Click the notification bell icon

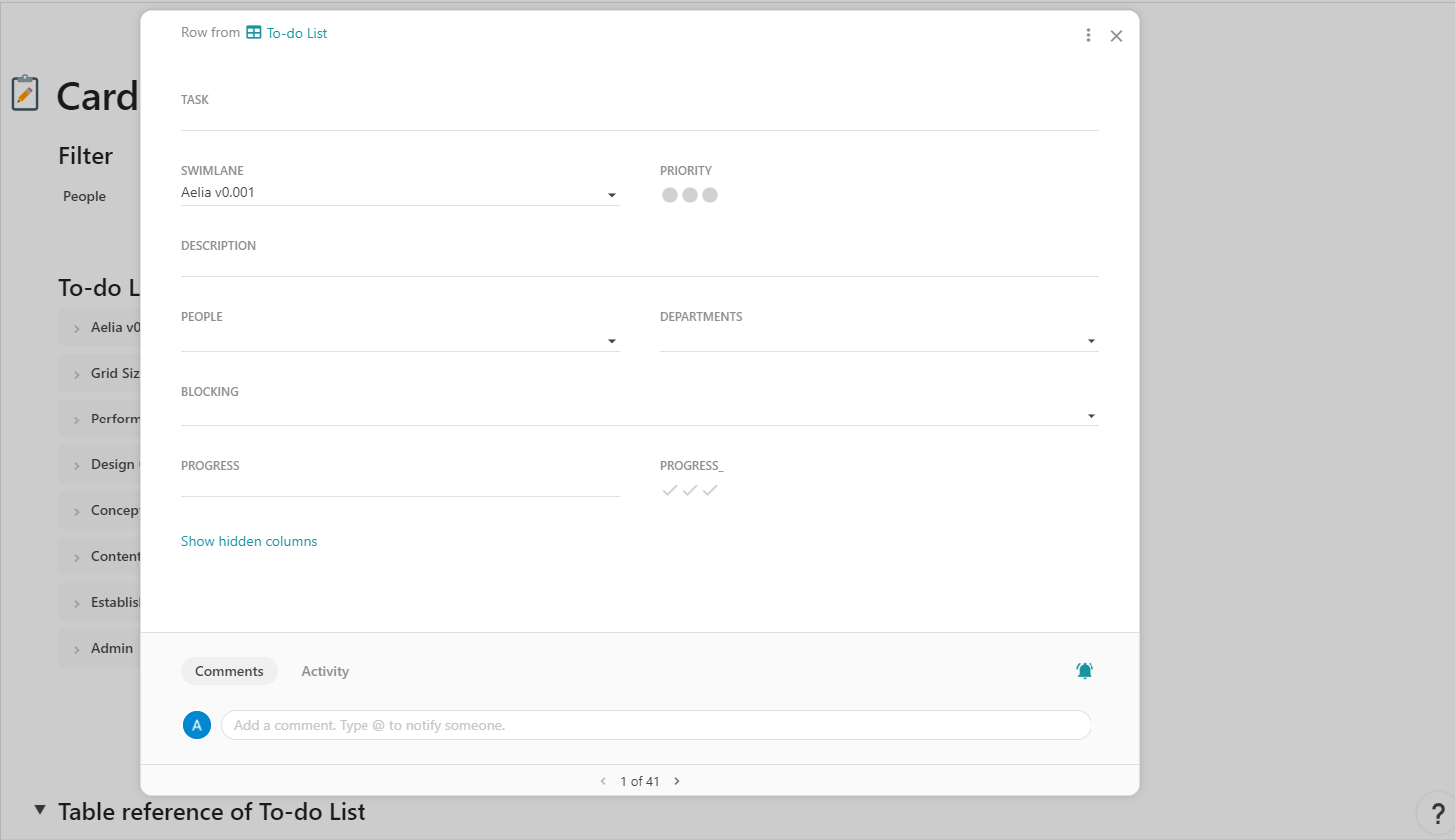coord(1085,671)
